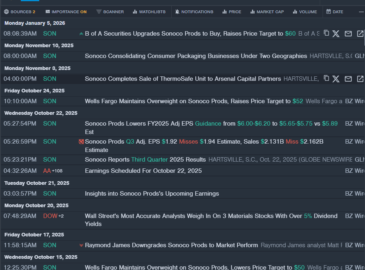The image size is (365, 270).
Task: Open the Scanner filter
Action: click(x=110, y=12)
